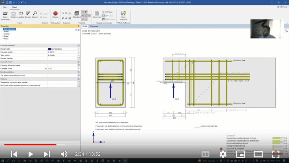The image size is (289, 163).
Task: Launch the Search tool magnifier
Action: (x=35, y=14)
